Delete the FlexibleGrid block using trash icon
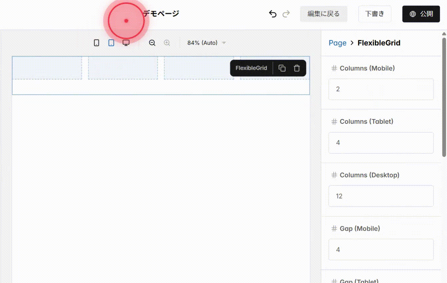Screen dimensions: 447x283 [x=296, y=68]
